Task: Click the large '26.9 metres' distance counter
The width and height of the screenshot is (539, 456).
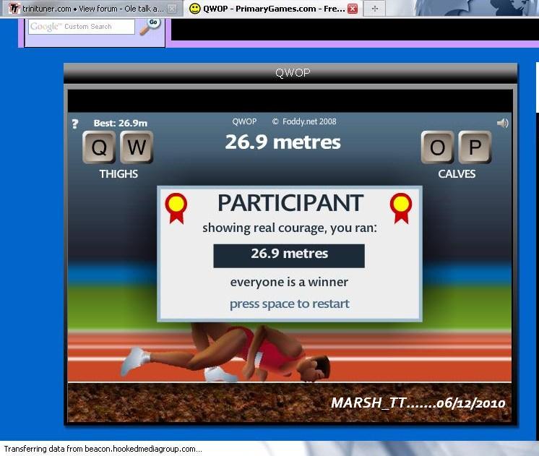Action: coord(283,142)
